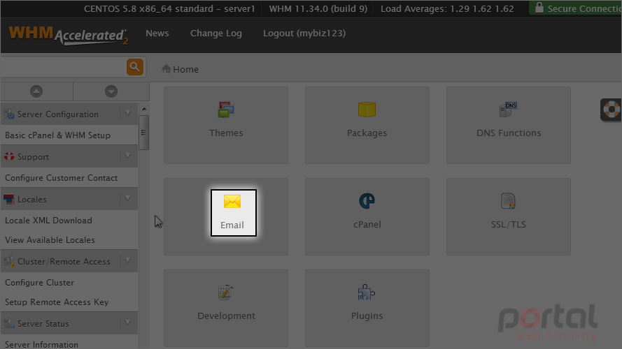
Task: Open View Available Locales link
Action: coord(50,240)
